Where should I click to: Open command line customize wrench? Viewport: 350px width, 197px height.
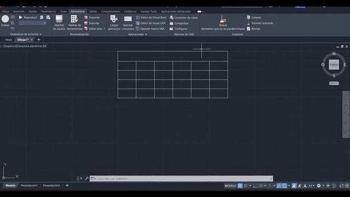(x=86, y=178)
